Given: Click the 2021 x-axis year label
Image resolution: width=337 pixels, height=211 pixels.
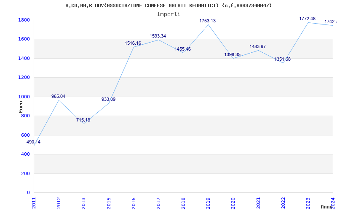Looking at the screenshot, I should click(258, 203).
